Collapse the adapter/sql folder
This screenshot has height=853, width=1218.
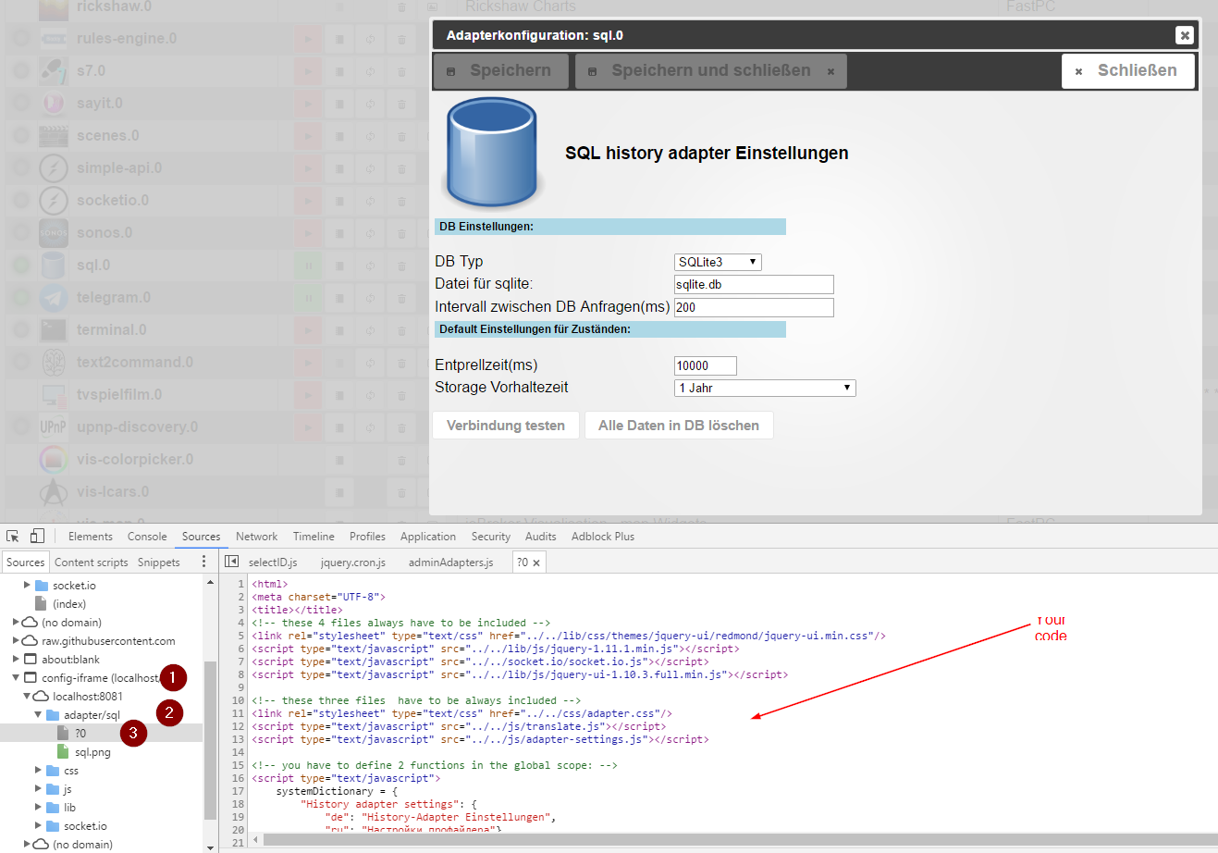point(38,714)
